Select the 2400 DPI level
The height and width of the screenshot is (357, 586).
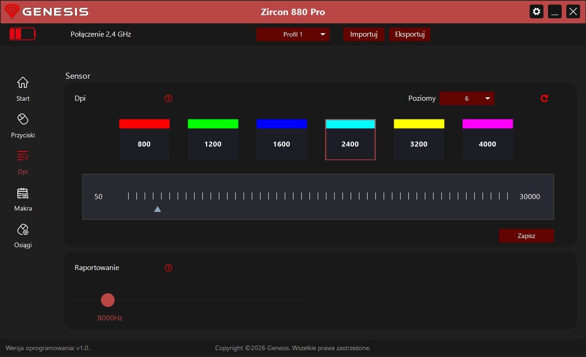click(350, 144)
